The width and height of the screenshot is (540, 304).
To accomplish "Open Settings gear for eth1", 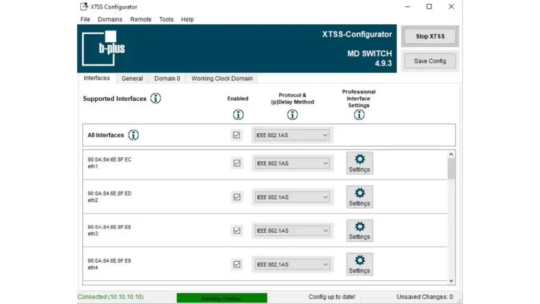I will [x=360, y=163].
